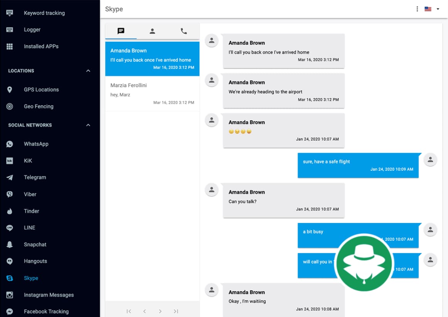The image size is (448, 317).
Task: Open the Tinder monitoring section
Action: pyautogui.click(x=32, y=211)
